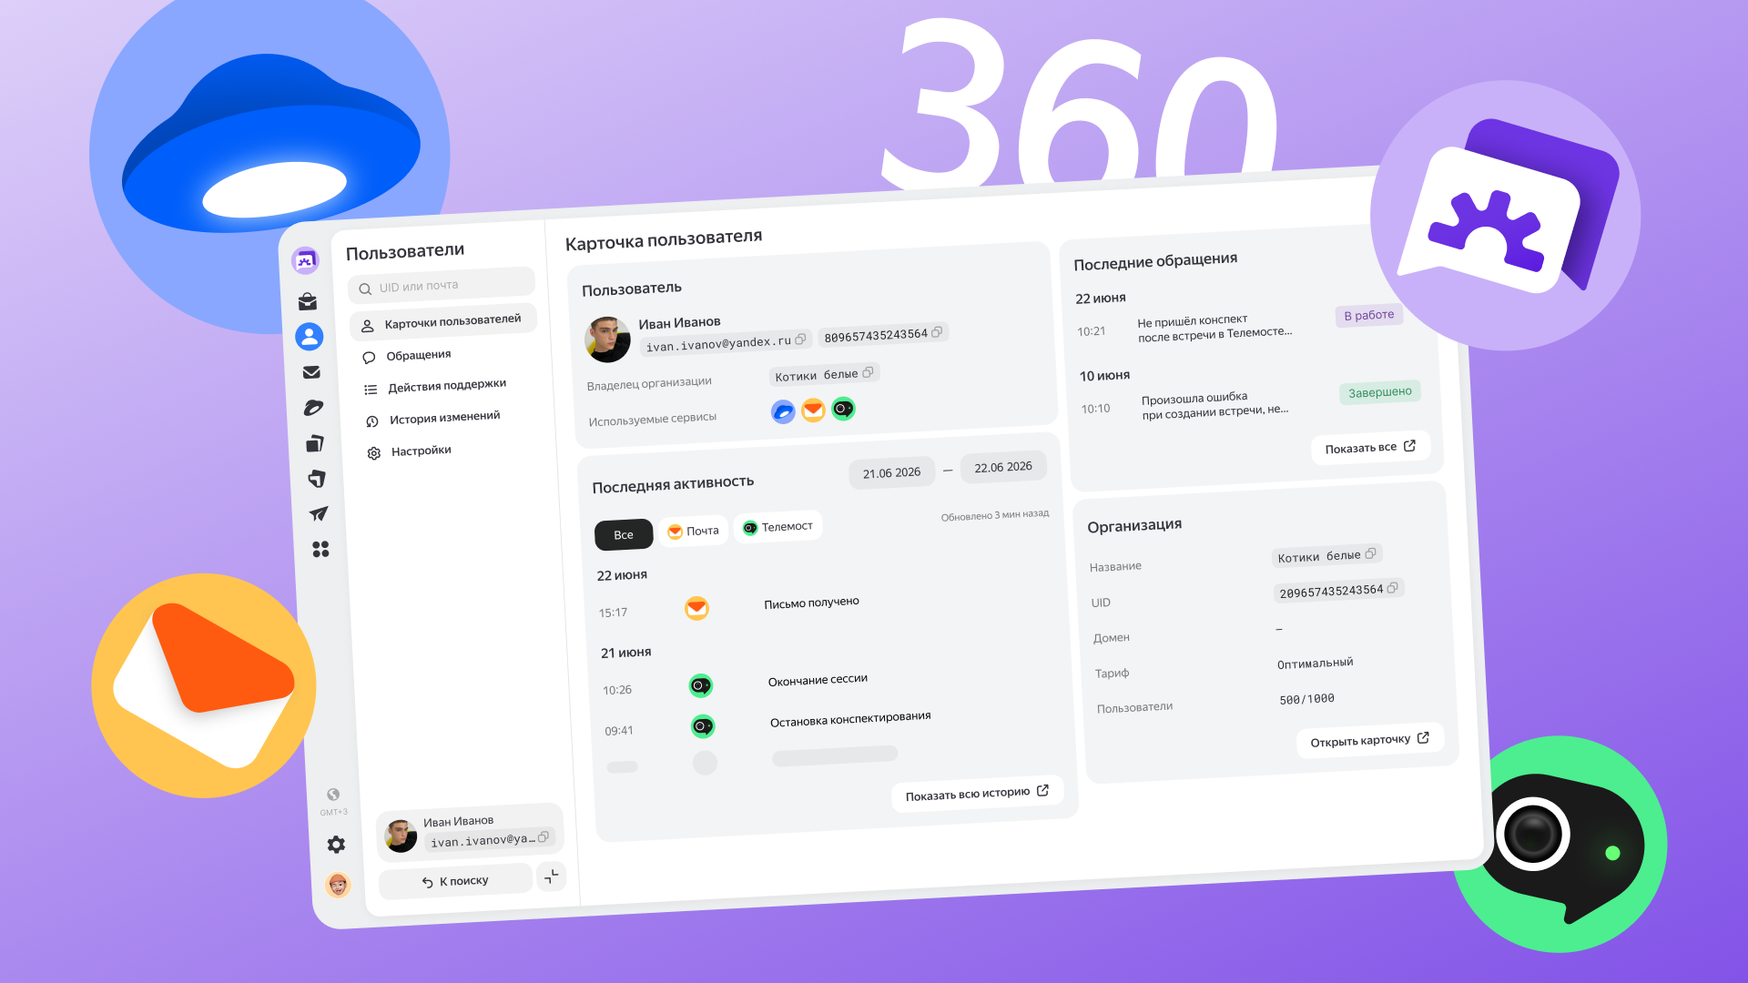
Task: Open the request Произошла ошибка при создании встречи
Action: point(1215,405)
